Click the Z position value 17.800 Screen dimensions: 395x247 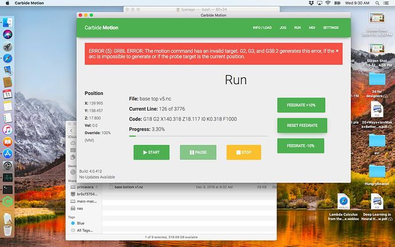(95, 118)
